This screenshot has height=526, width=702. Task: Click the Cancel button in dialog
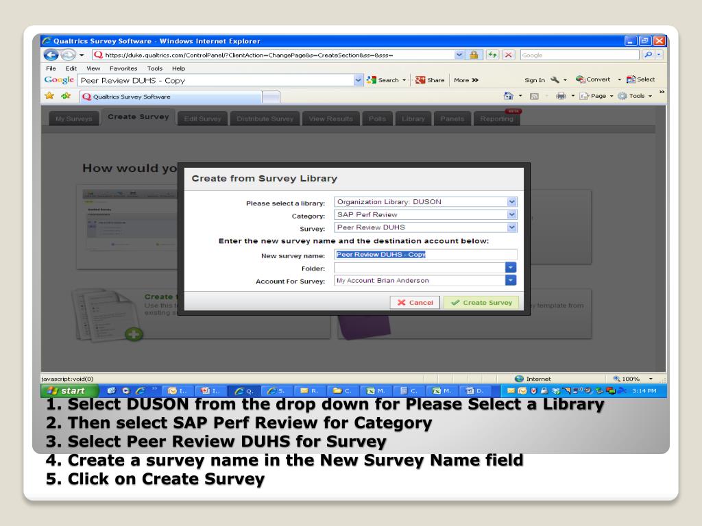point(415,302)
